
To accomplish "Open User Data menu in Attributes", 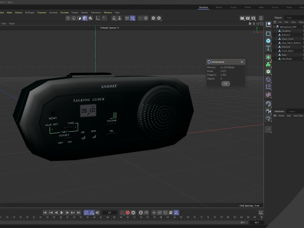I will (298, 116).
